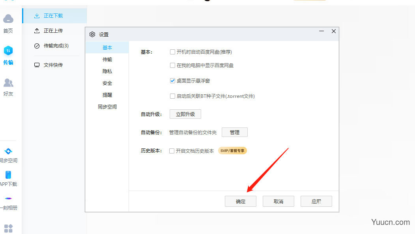Enable 在我的电脑中显示百度网盘 checkbox
This screenshot has height=234, width=415.
click(x=172, y=65)
